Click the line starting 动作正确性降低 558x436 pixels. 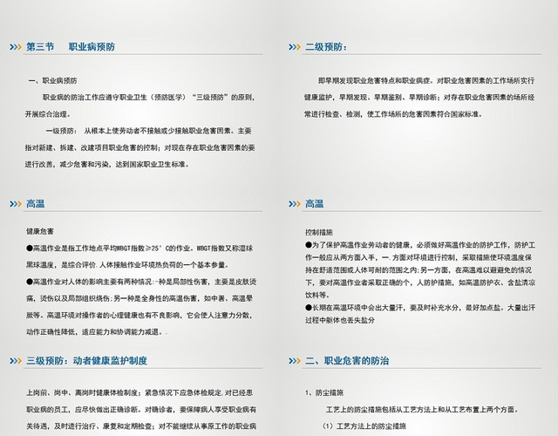pyautogui.click(x=97, y=331)
